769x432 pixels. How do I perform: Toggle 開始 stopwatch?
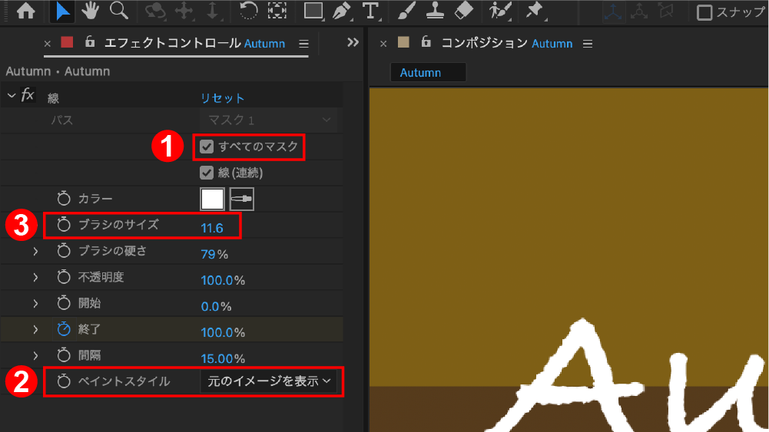pyautogui.click(x=64, y=302)
